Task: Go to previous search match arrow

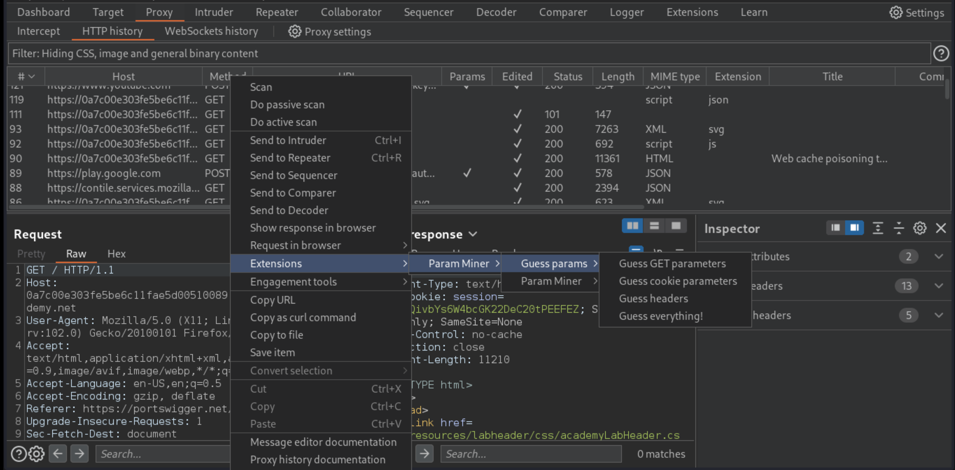Action: click(58, 453)
